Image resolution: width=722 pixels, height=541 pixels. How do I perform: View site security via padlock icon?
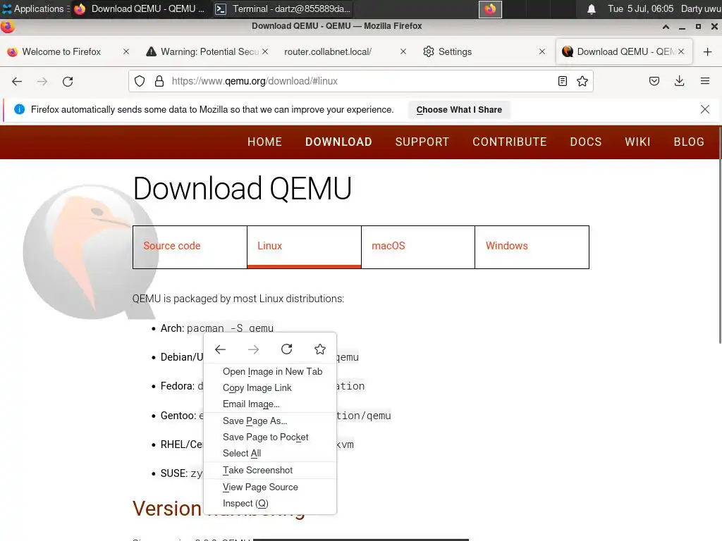point(159,82)
